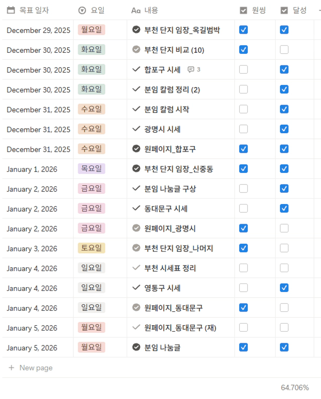The height and width of the screenshot is (399, 321).
Task: Click the plus icon next to New page
Action: tap(11, 368)
